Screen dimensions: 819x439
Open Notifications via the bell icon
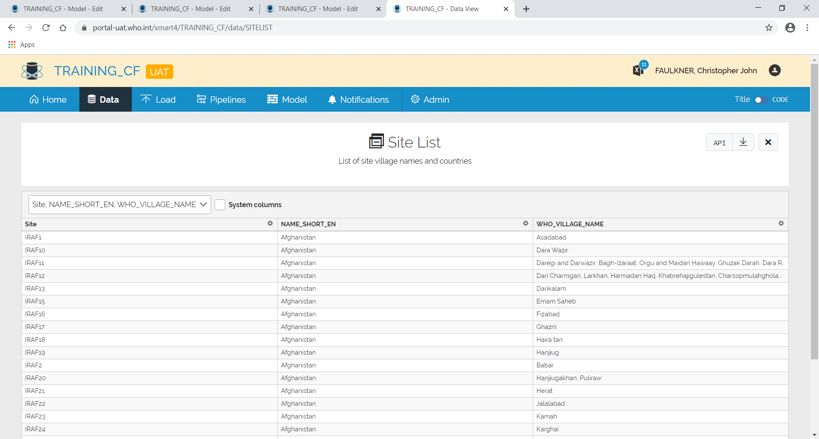pos(333,99)
